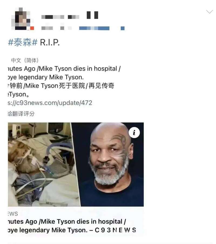
Task: Expand the post options chevron
Action: (x=209, y=12)
